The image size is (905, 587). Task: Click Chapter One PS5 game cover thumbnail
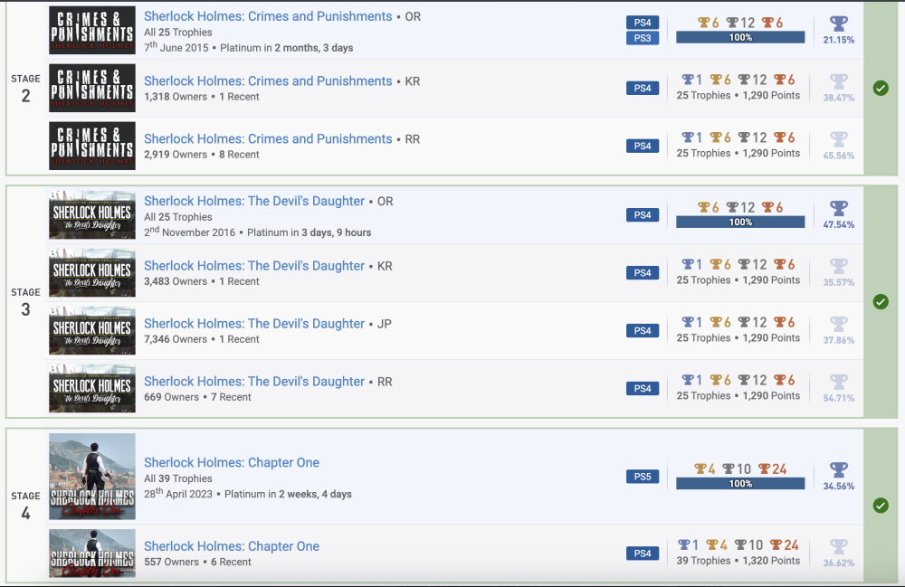(92, 477)
